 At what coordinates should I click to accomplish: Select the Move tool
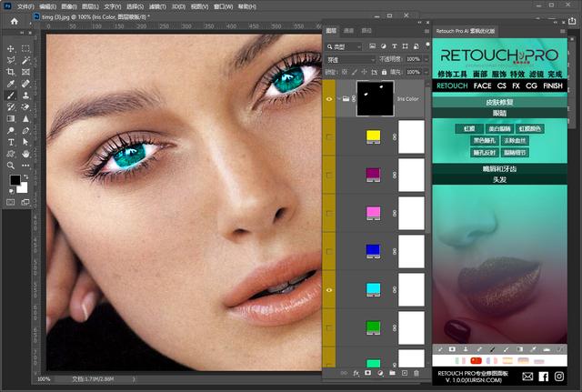click(x=11, y=48)
